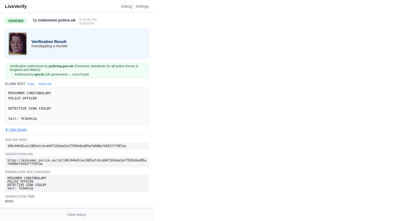Clear the verification history
Screen dimensions: 394x221
[77, 214]
